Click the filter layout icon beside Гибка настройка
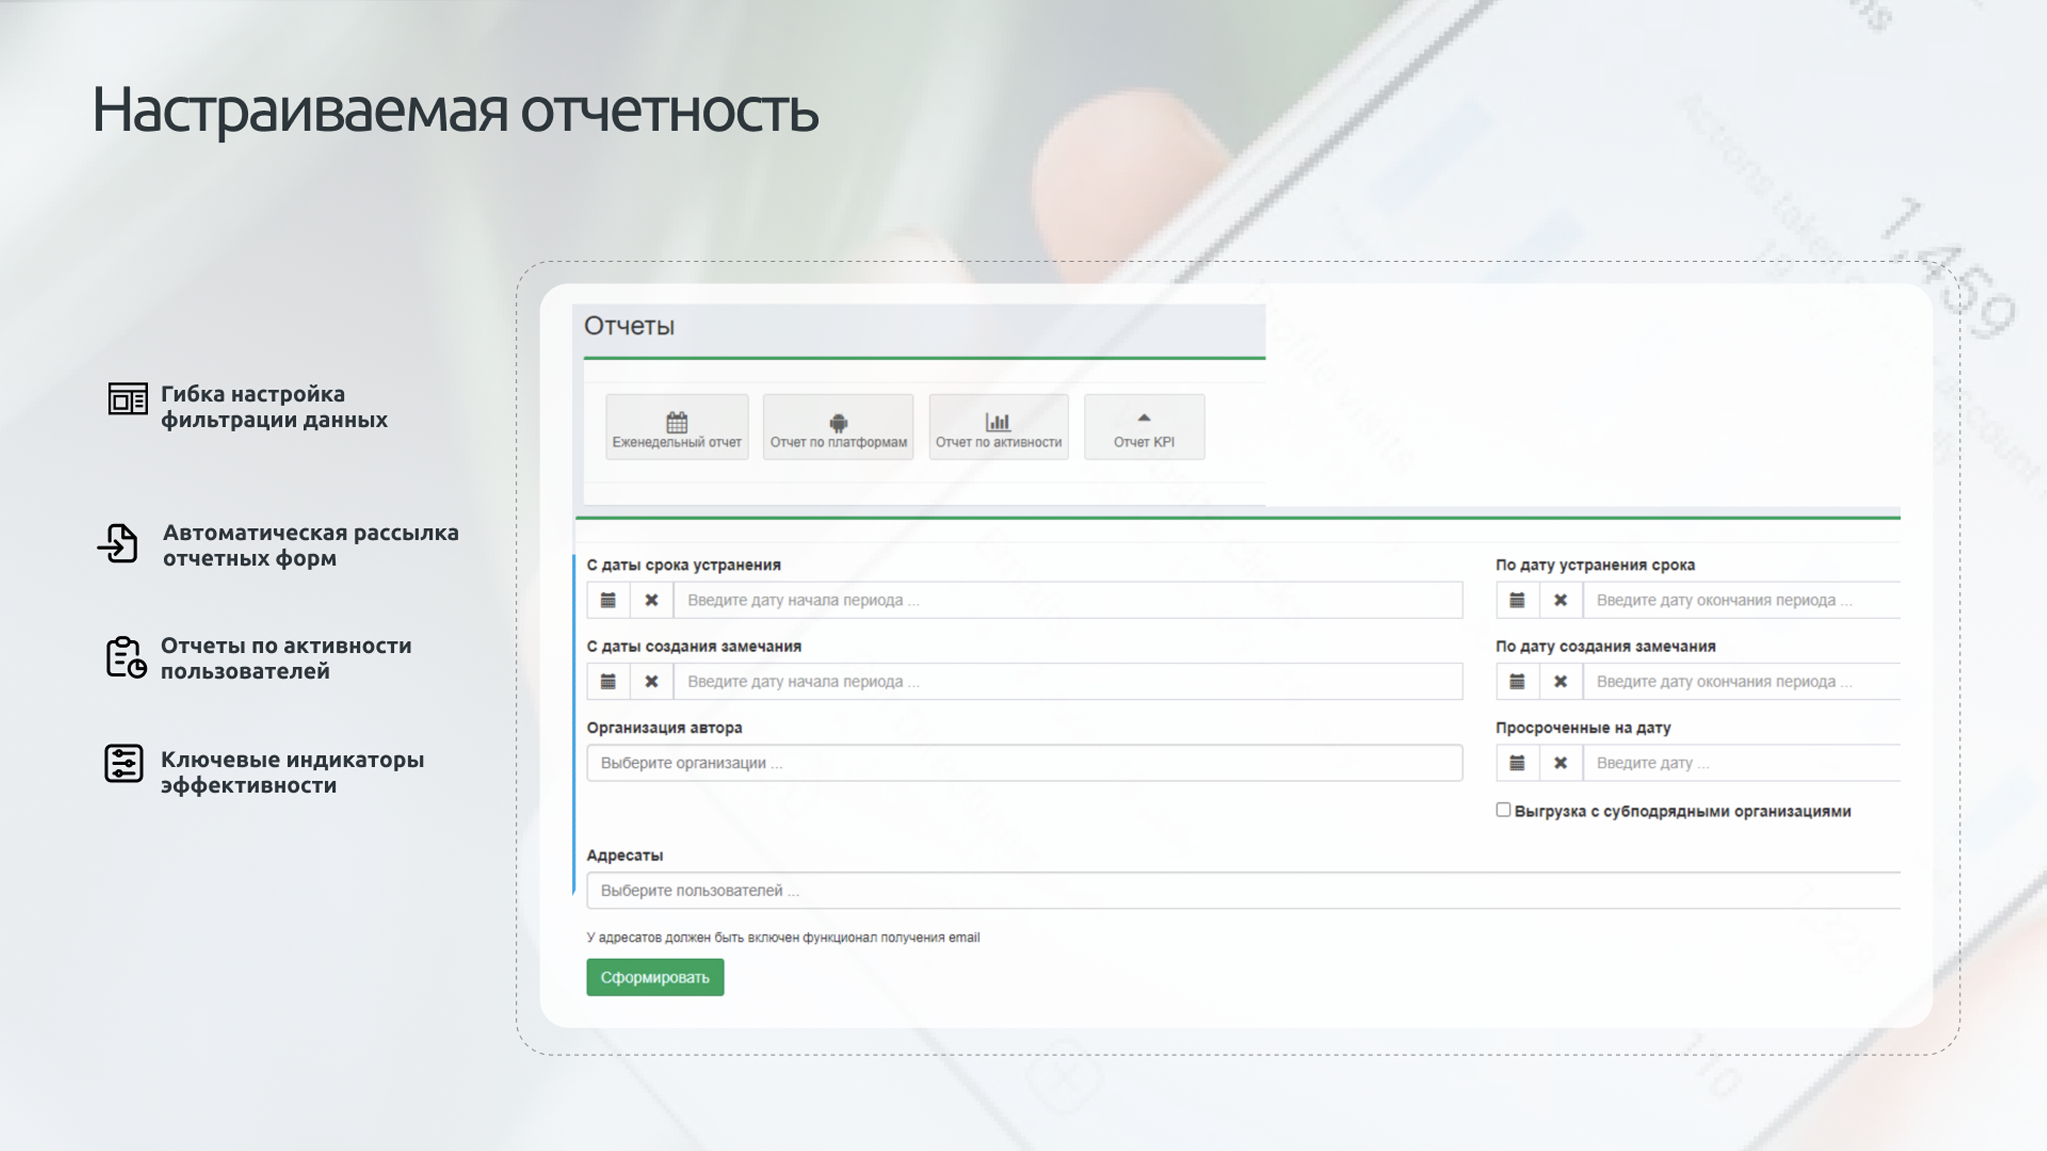The height and width of the screenshot is (1151, 2047). (x=128, y=399)
